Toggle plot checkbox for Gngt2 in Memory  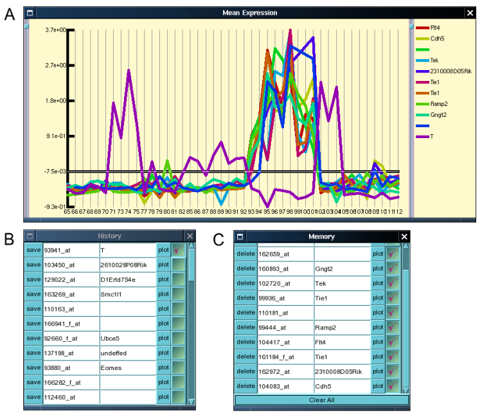pos(393,269)
